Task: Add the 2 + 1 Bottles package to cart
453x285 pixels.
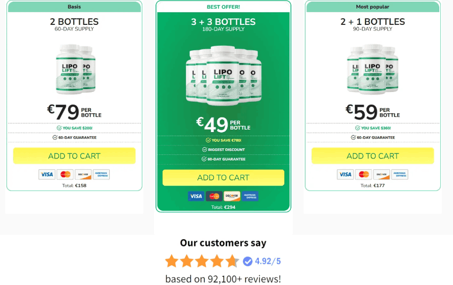Action: click(373, 156)
